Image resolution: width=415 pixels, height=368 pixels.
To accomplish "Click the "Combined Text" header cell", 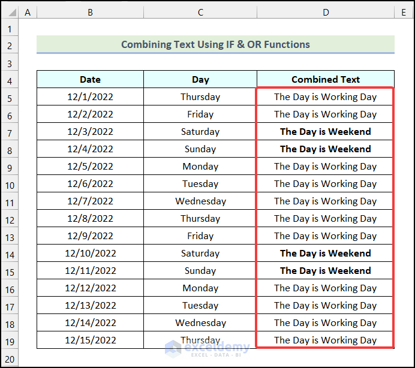I will tap(326, 80).
